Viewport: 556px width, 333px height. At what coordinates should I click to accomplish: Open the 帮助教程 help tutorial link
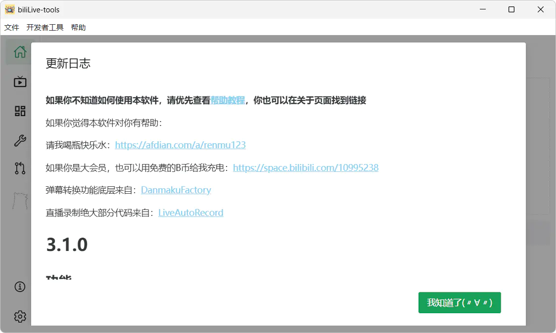[228, 100]
